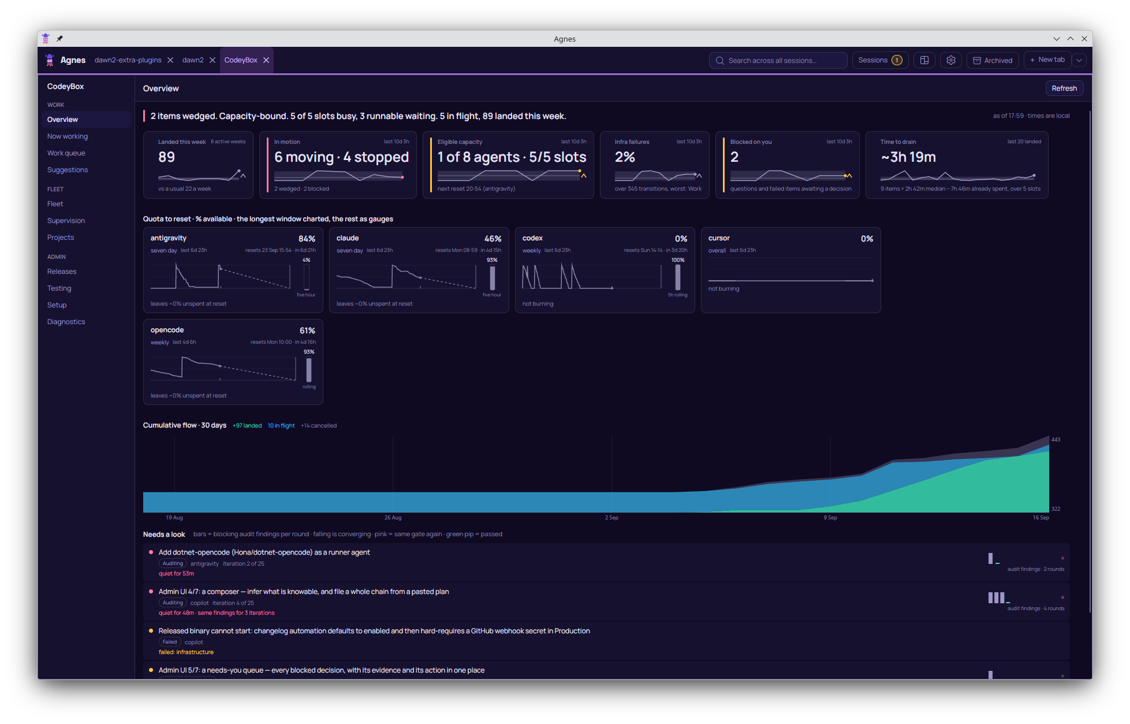The height and width of the screenshot is (724, 1130).
Task: Close the dawn2 tab
Action: [212, 60]
